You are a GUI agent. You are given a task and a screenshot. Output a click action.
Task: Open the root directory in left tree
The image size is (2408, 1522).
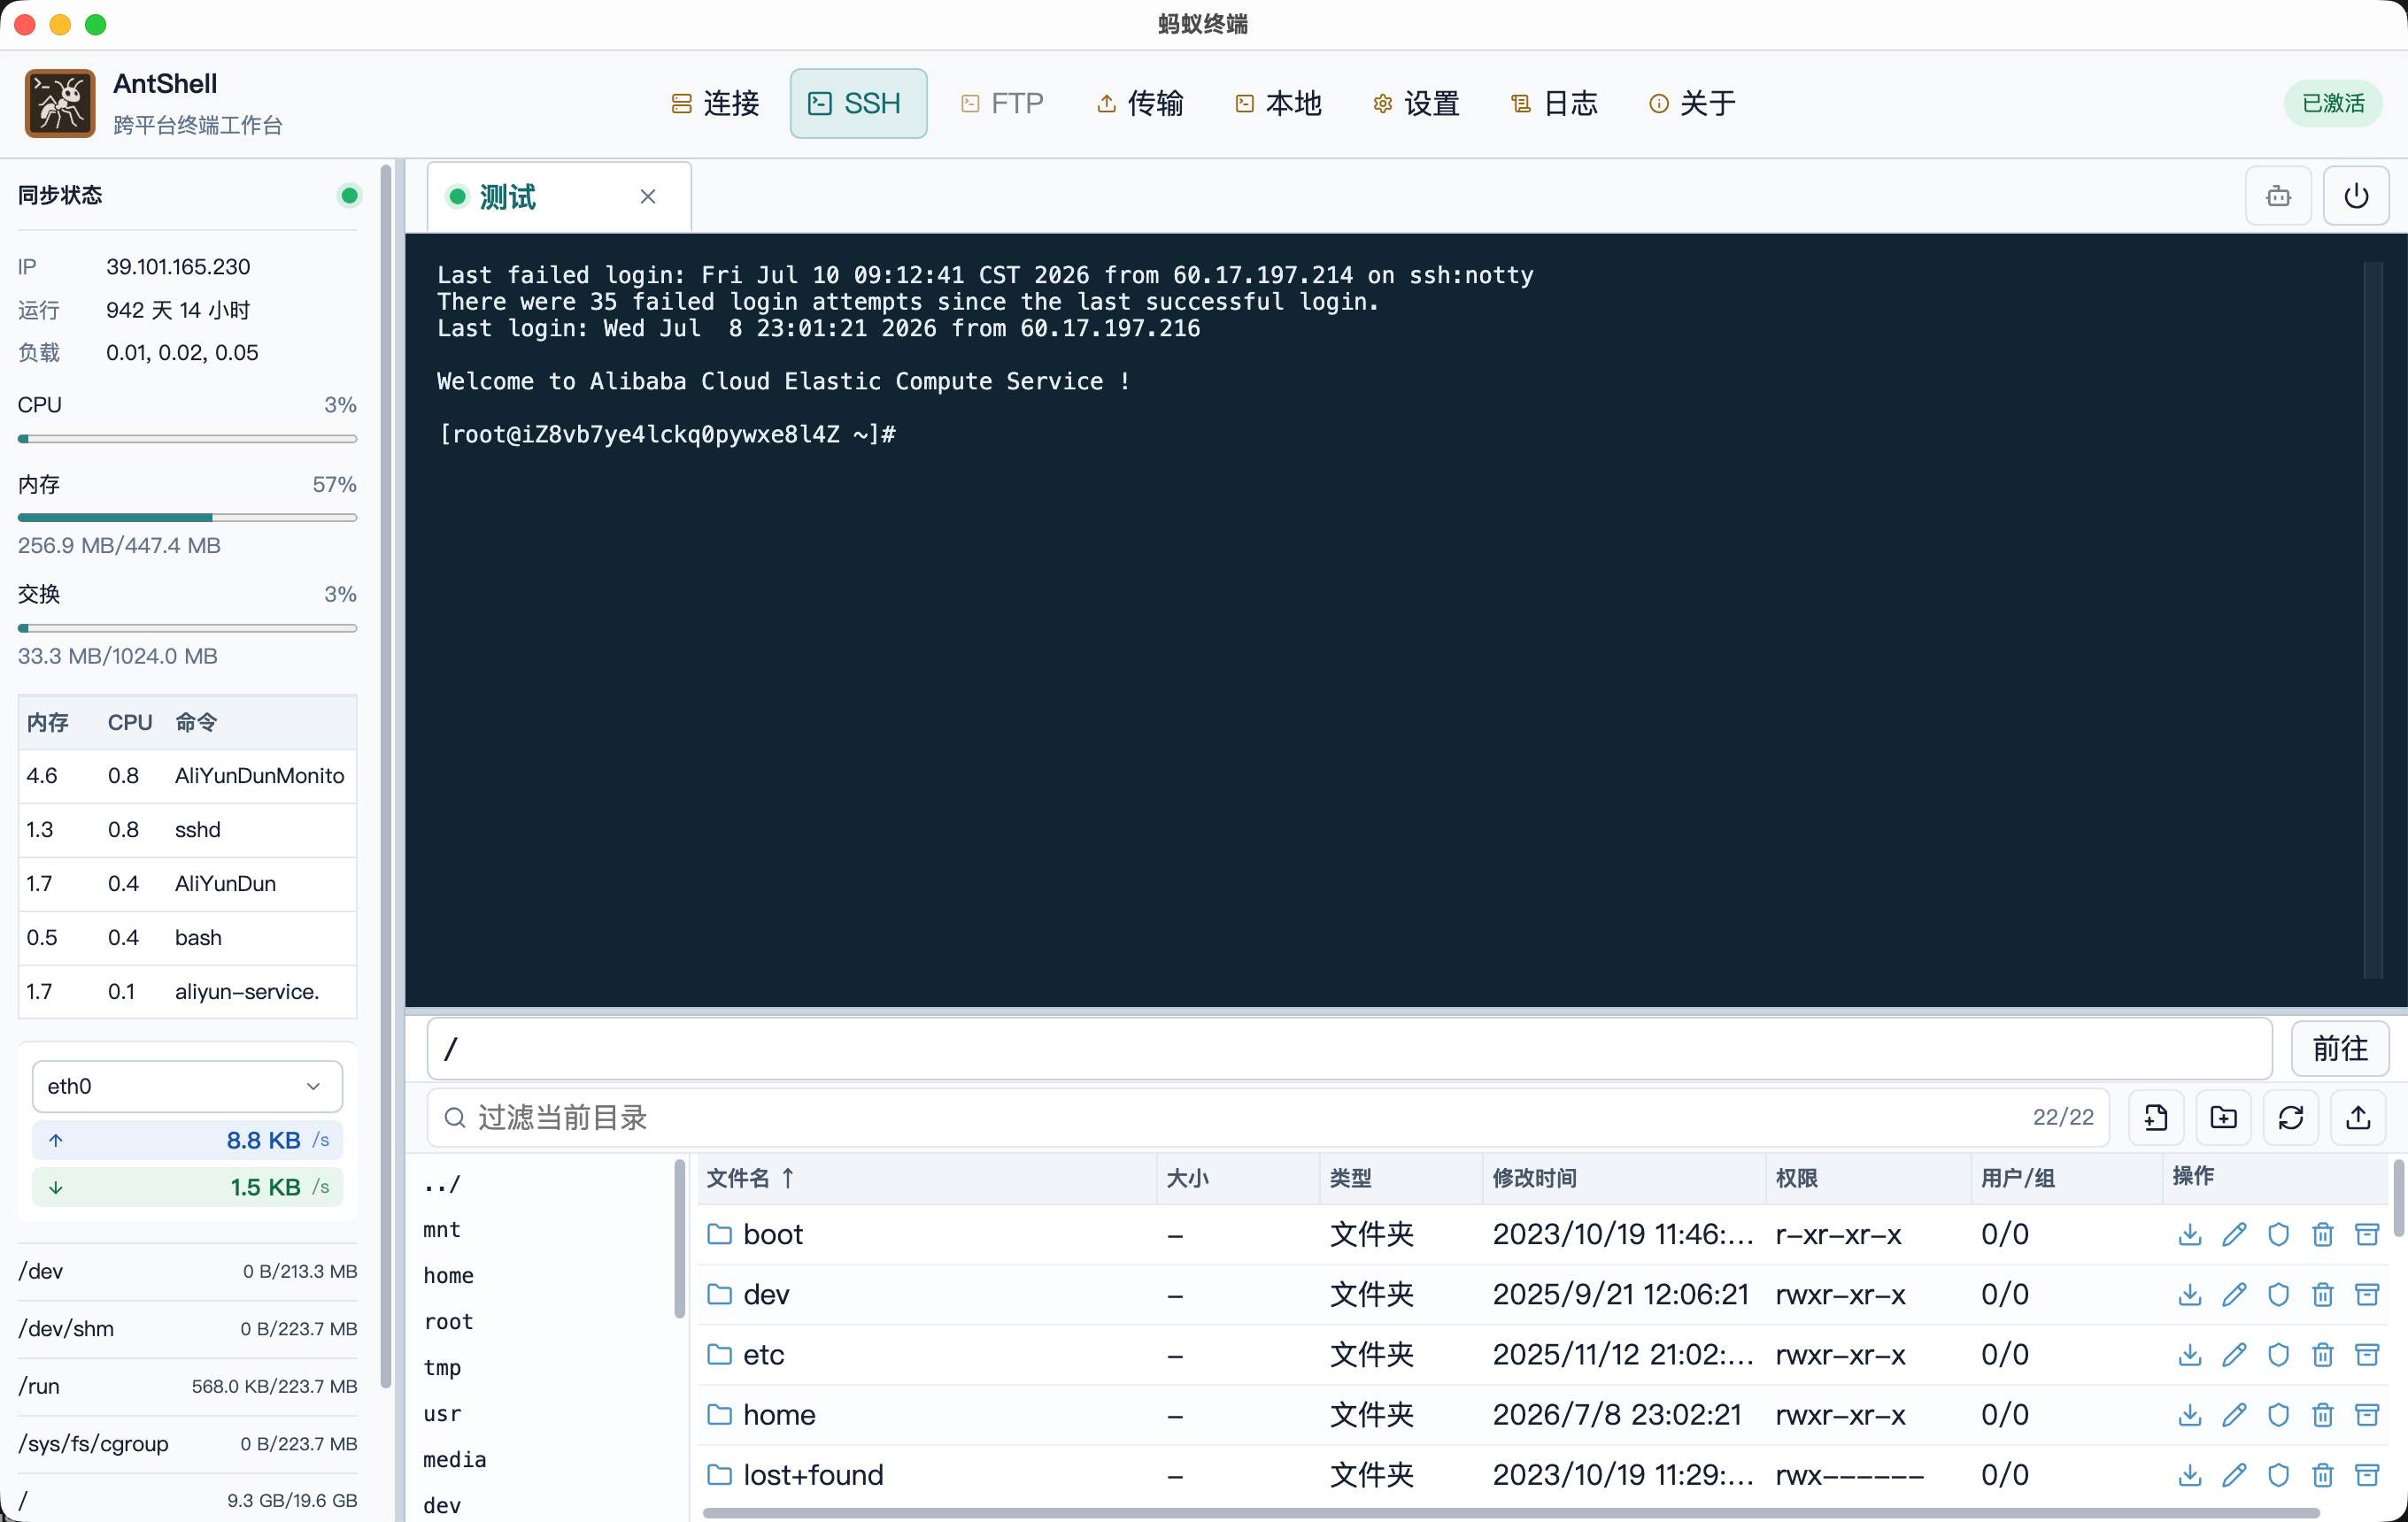point(448,1321)
